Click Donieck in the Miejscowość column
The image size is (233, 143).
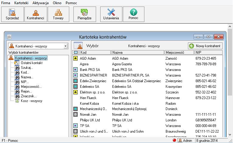[172, 109]
